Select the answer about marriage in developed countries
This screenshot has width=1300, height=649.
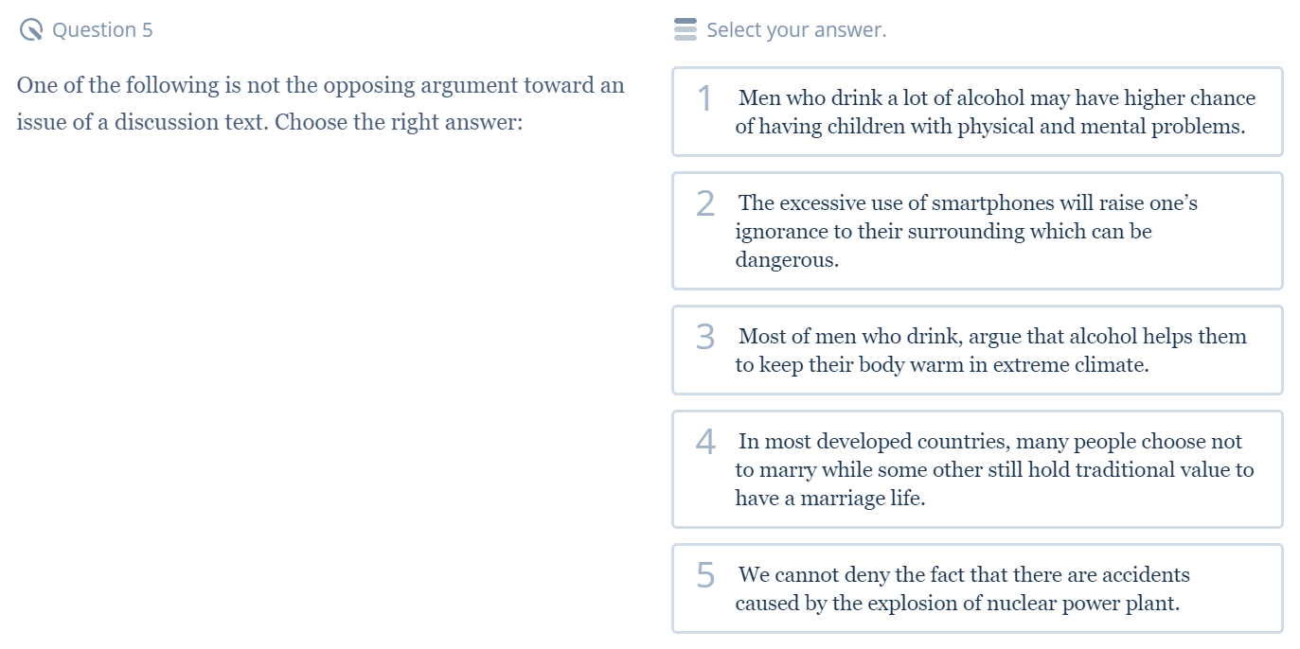977,468
